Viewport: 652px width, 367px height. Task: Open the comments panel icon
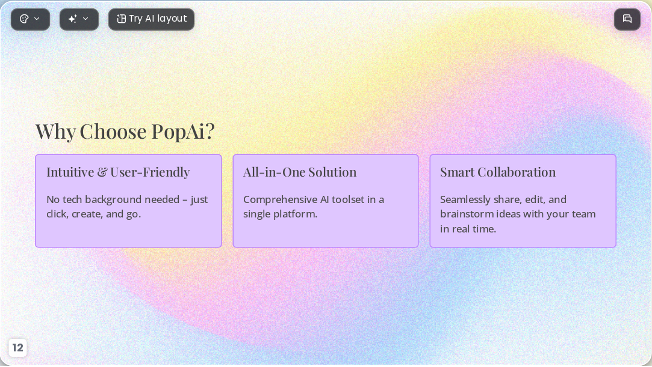[x=627, y=19]
